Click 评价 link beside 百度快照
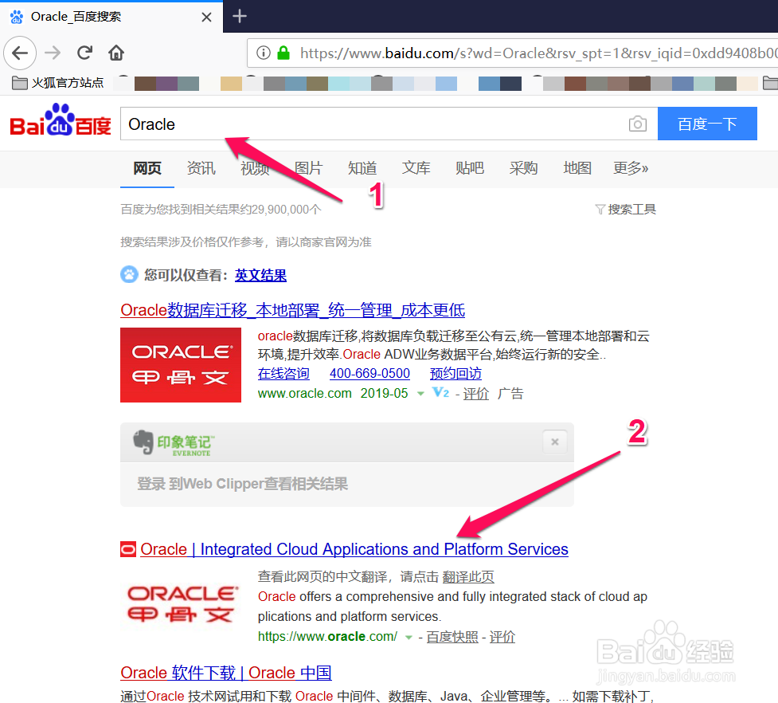This screenshot has height=703, width=778. pyautogui.click(x=502, y=637)
